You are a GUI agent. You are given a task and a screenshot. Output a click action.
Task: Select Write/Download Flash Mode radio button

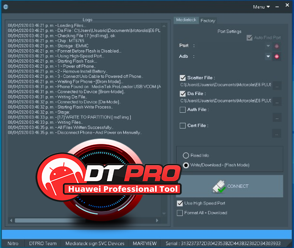186,165
